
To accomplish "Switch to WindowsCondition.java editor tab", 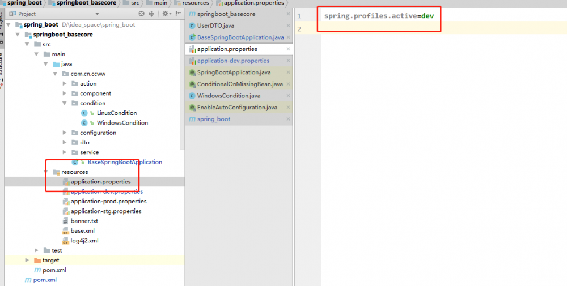I will pos(239,96).
